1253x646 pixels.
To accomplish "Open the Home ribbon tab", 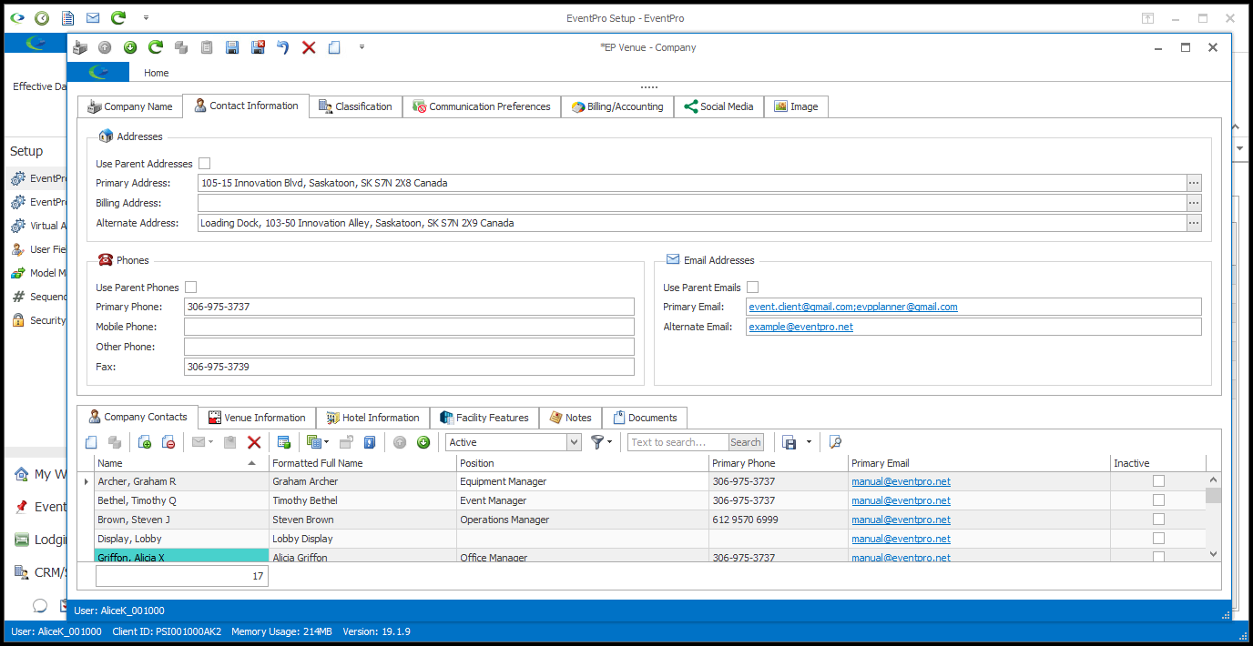I will click(x=156, y=73).
